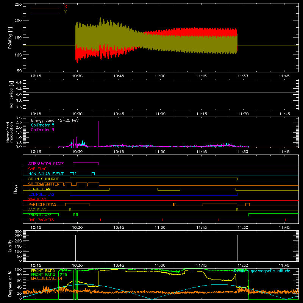The height and width of the screenshot is (303, 303).
Task: Click the raised ATTENUATOR_STATE step segment
Action: (x=86, y=162)
